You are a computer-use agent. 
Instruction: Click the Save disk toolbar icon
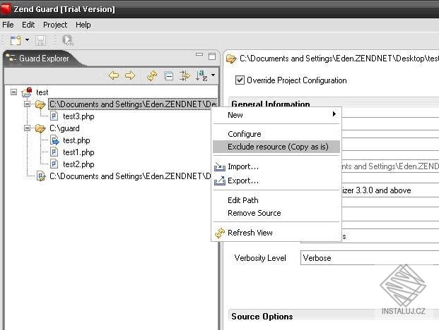[x=41, y=40]
